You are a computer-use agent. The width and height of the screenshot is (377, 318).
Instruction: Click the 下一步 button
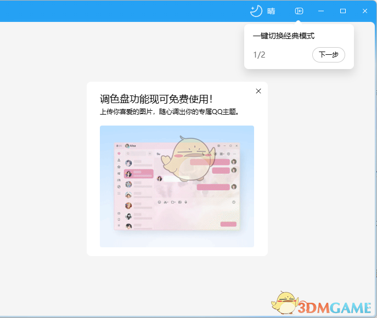[x=328, y=55]
